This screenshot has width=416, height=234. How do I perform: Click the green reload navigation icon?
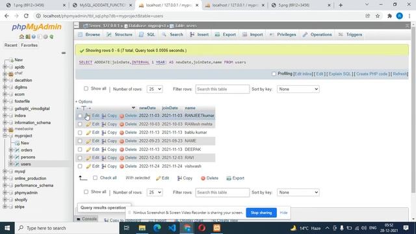tap(51, 36)
